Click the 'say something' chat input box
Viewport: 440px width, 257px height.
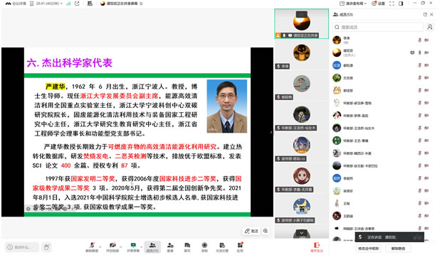point(22,247)
